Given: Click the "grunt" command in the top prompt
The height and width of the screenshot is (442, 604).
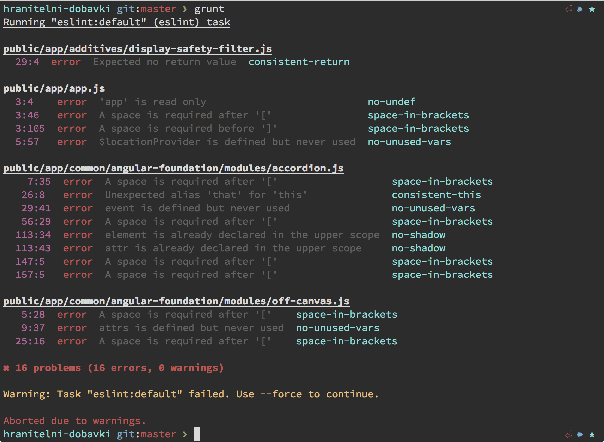Looking at the screenshot, I should (209, 9).
